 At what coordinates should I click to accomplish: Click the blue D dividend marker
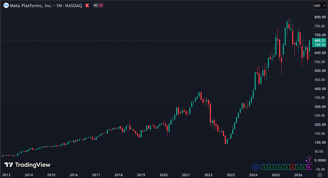(x=255, y=167)
